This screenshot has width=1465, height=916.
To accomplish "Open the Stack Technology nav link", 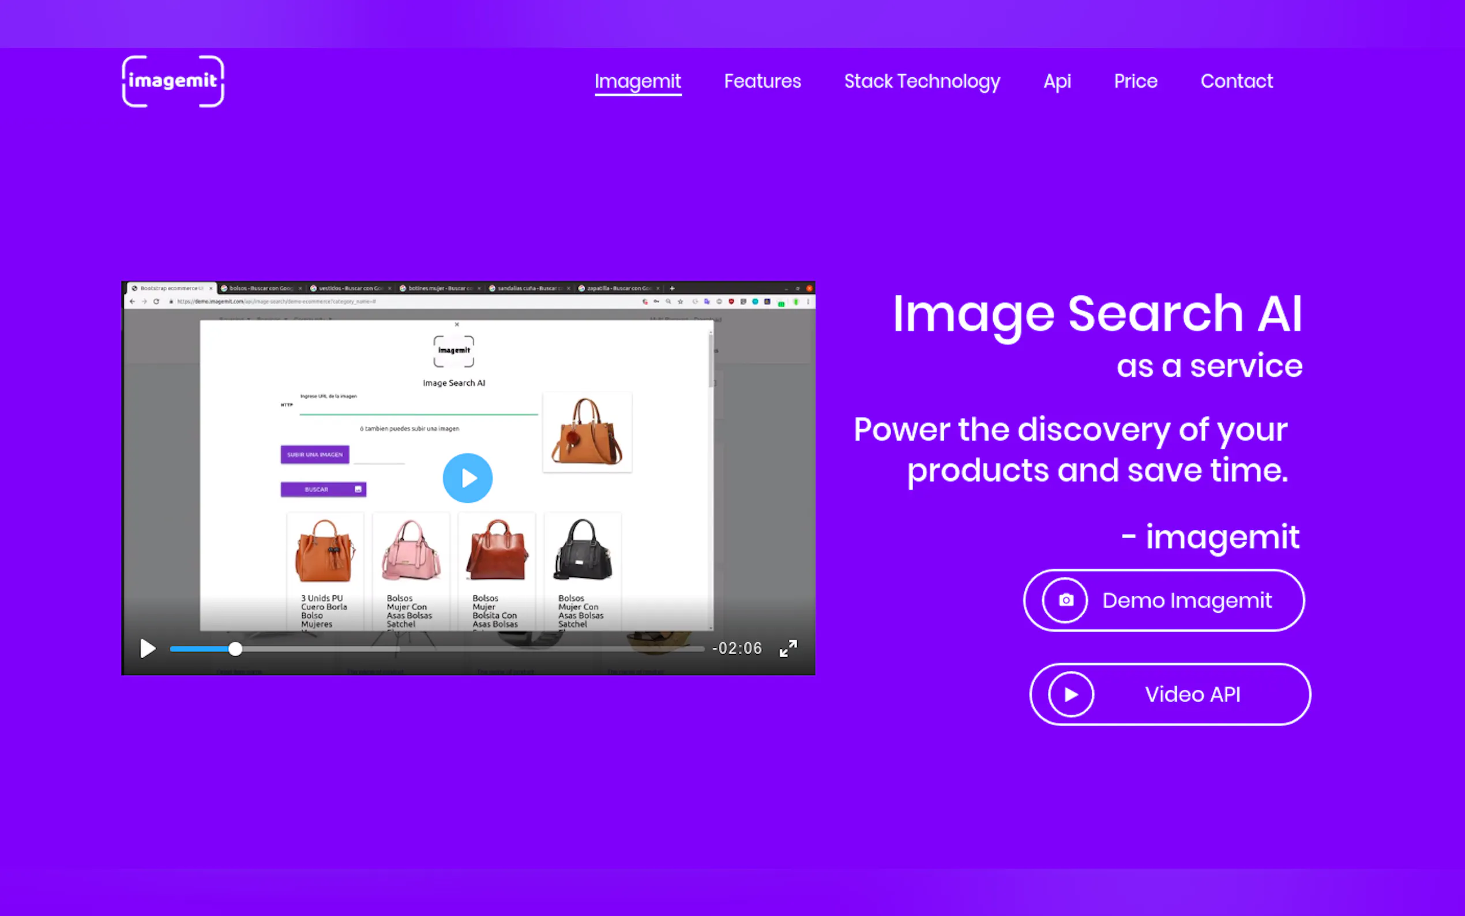I will [x=922, y=81].
